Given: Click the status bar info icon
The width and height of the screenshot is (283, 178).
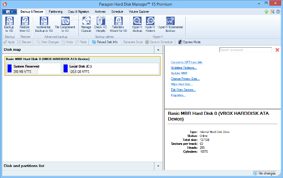Looking at the screenshot, I should pyautogui.click(x=255, y=173).
